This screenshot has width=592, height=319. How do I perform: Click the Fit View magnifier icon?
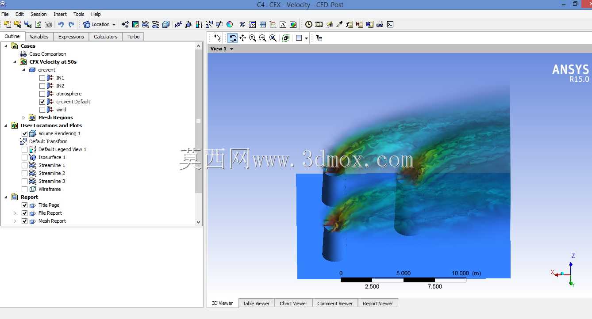point(273,38)
